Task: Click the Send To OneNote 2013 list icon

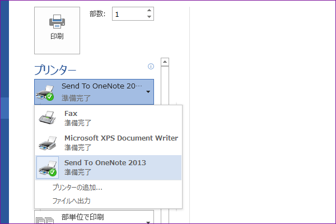Action: pos(48,167)
